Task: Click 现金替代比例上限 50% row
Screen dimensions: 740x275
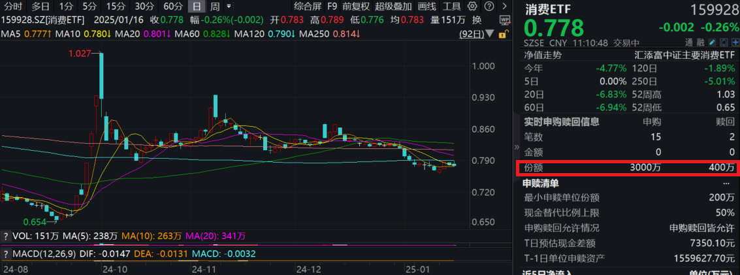Action: tap(630, 213)
